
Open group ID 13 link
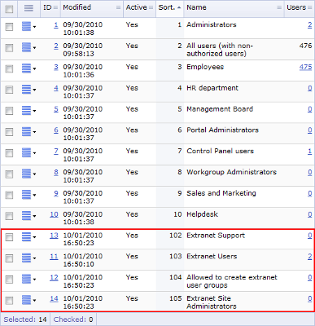(54, 236)
